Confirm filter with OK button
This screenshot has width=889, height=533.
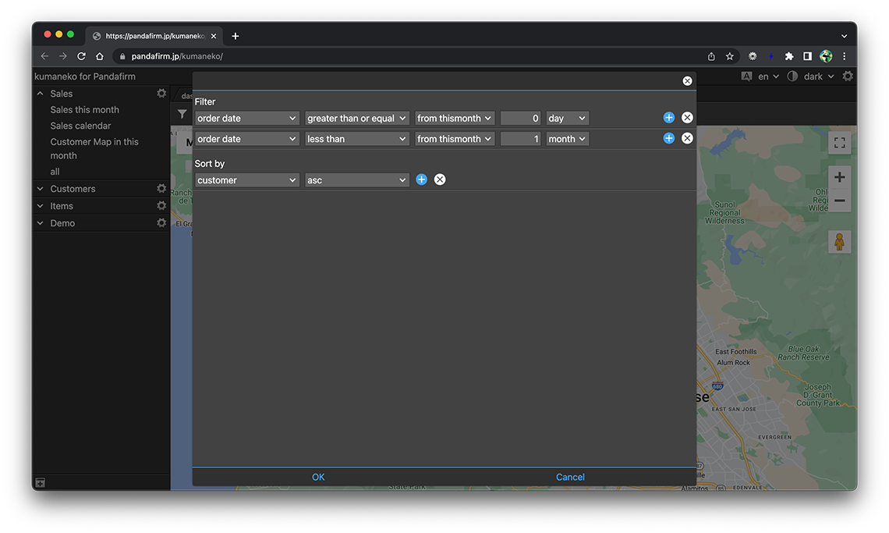point(318,477)
